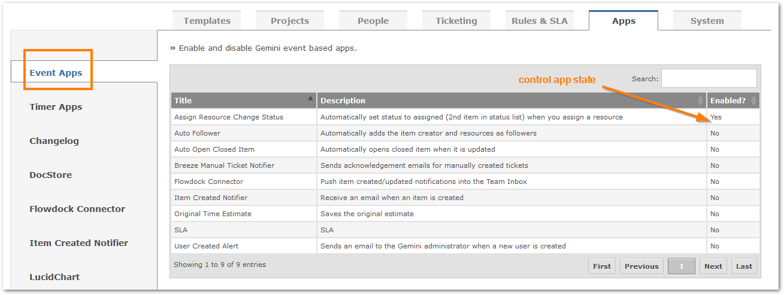
Task: Open Timer Apps in sidebar
Action: 56,107
